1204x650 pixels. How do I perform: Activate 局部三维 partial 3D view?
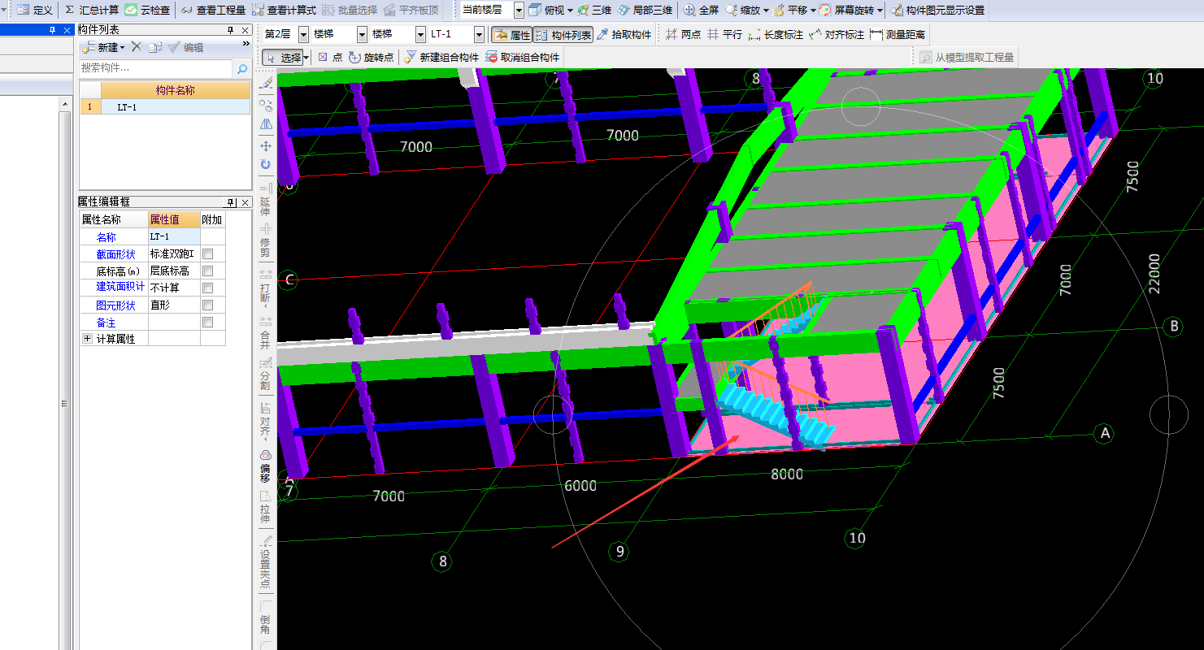click(645, 10)
